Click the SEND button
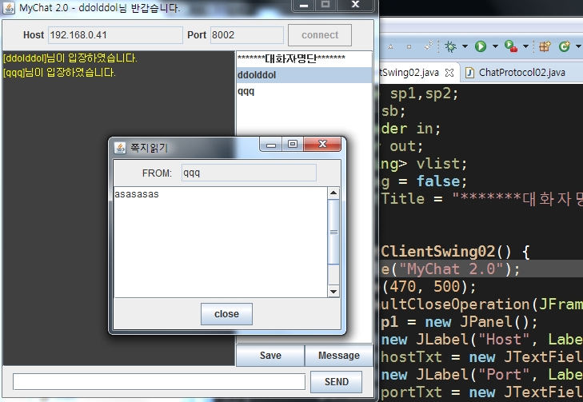 pos(336,382)
